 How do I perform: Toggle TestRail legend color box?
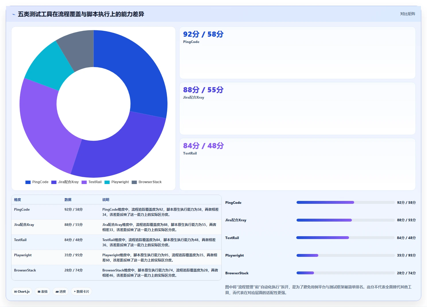(x=84, y=182)
